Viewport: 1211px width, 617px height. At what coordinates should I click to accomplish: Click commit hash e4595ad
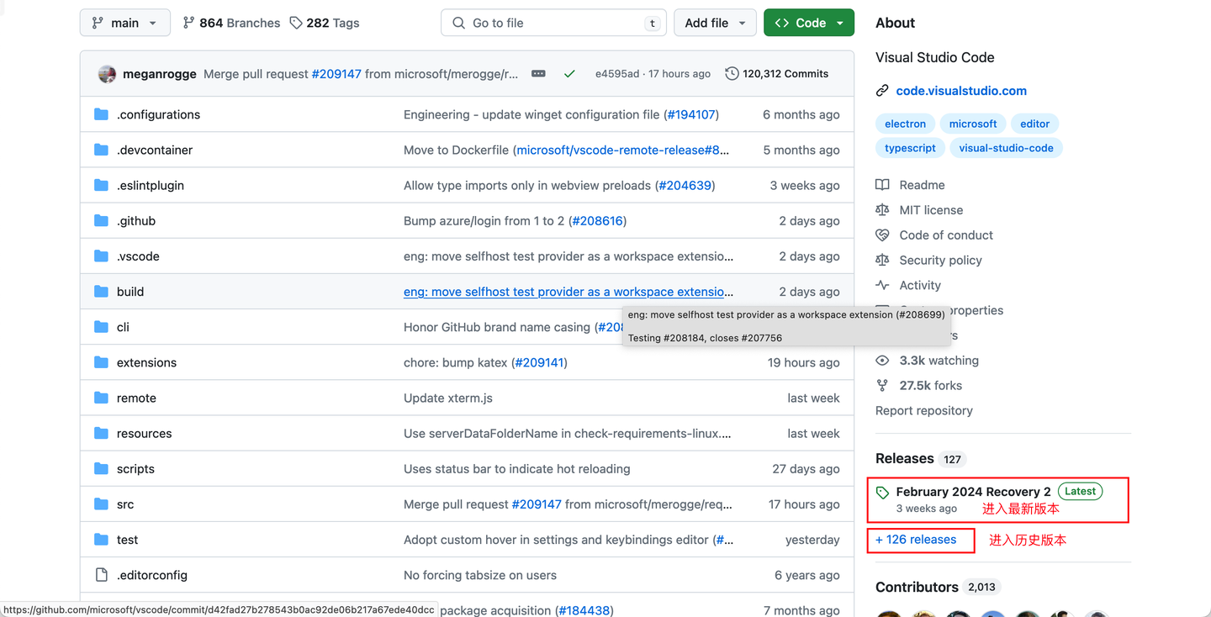pos(617,74)
